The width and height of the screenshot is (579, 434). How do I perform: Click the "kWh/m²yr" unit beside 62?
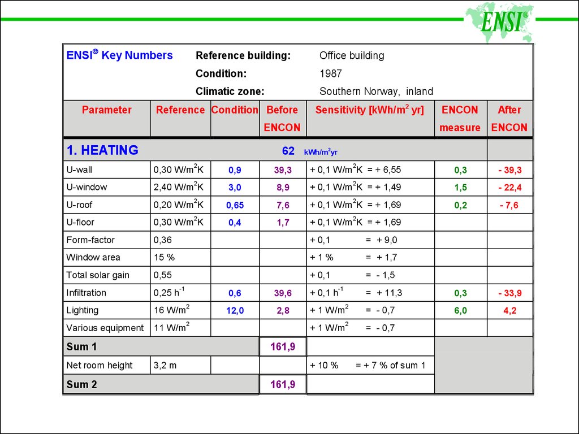321,151
